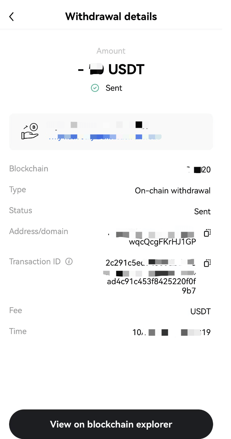Click the hand-holding-coin icon in the banner
Screen dimensions: 231x439
[x=30, y=132]
